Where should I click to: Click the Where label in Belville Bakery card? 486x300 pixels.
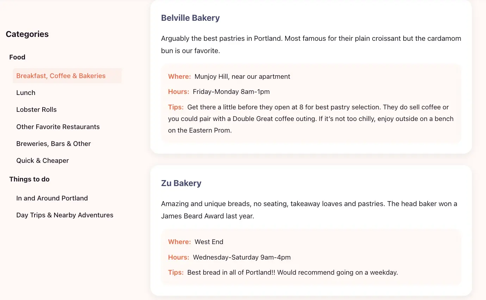pyautogui.click(x=179, y=76)
